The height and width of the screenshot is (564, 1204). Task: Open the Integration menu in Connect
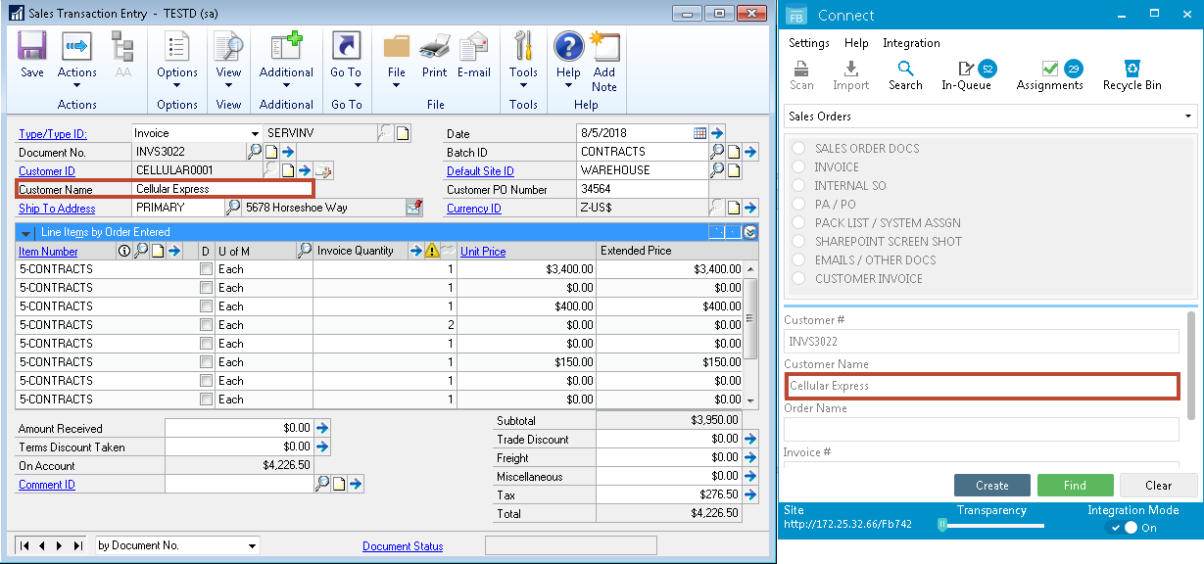[x=911, y=43]
